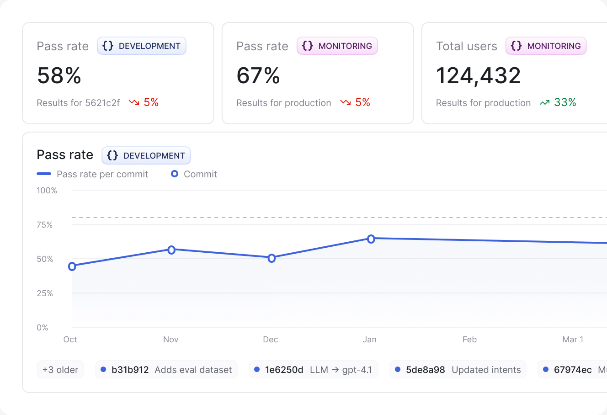Click the hollow circle Commit legend marker
Viewport: 607px width, 415px height.
pyautogui.click(x=175, y=174)
